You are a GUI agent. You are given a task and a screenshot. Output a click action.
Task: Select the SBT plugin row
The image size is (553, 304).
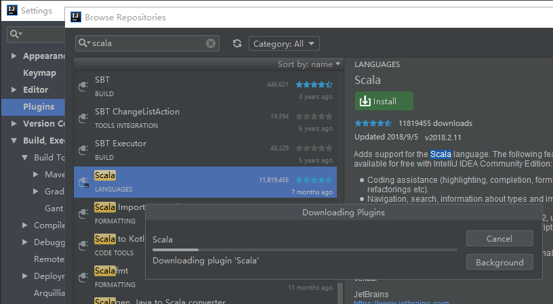tap(205, 87)
